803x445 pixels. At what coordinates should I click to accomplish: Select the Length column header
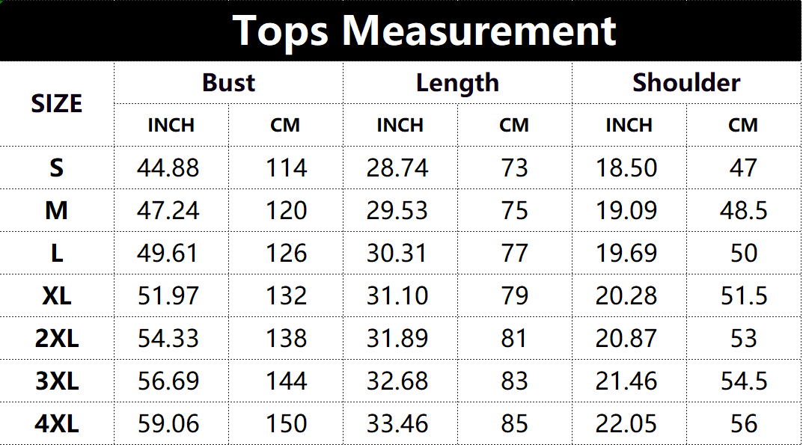pyautogui.click(x=457, y=82)
